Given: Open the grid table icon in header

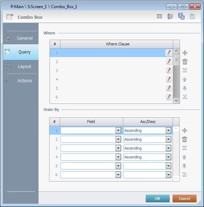Looking at the screenshot, I should coord(159,16).
